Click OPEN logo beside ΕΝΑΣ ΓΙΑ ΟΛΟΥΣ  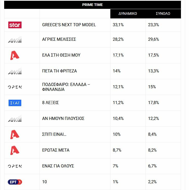15,166
